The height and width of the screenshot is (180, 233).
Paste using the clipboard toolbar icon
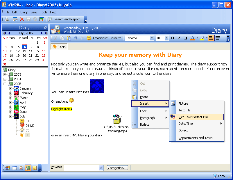(x=69, y=38)
